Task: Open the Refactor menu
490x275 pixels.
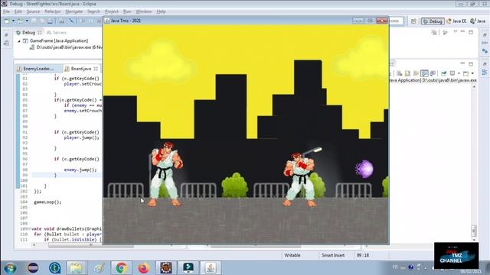Action: [53, 11]
